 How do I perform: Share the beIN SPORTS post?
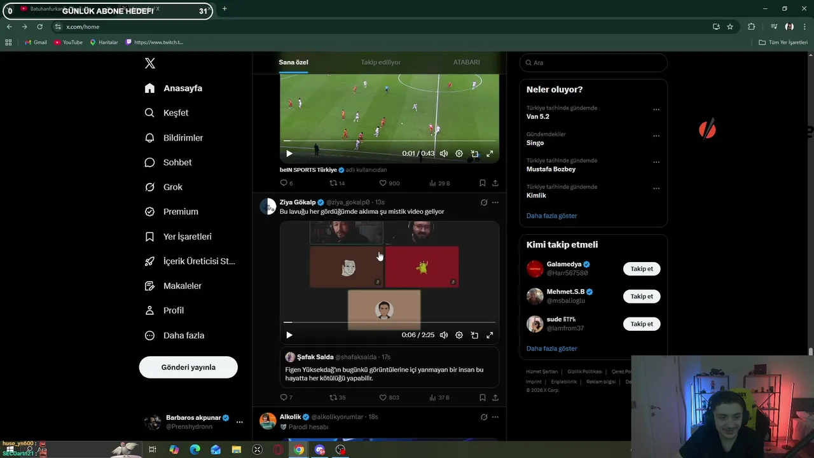click(x=495, y=183)
